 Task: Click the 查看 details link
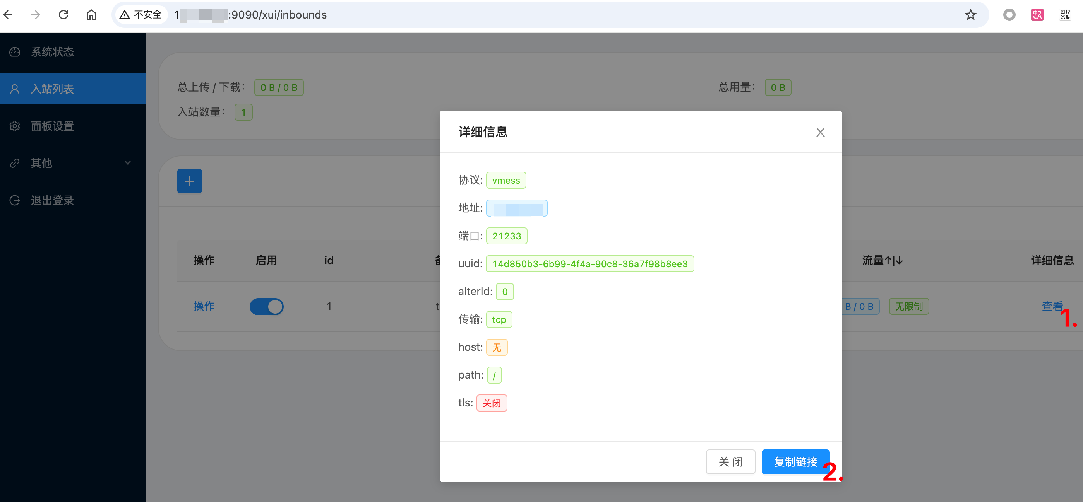click(1052, 307)
